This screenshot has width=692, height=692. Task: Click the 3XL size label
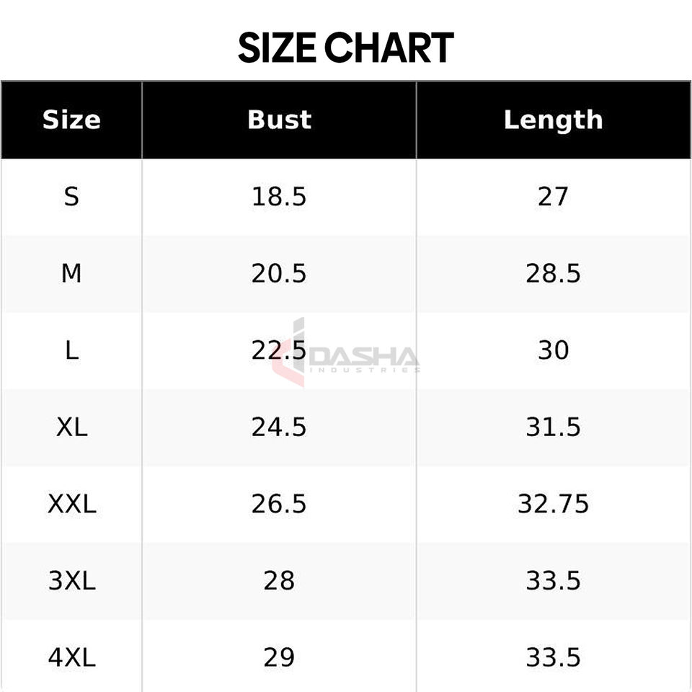point(71,581)
